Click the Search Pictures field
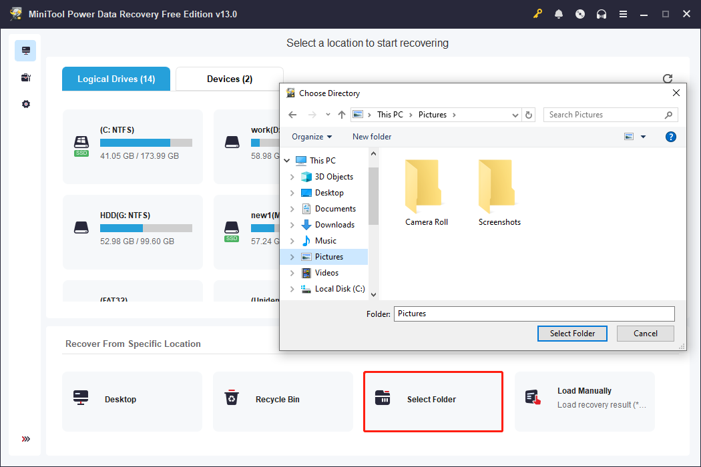 pos(611,115)
